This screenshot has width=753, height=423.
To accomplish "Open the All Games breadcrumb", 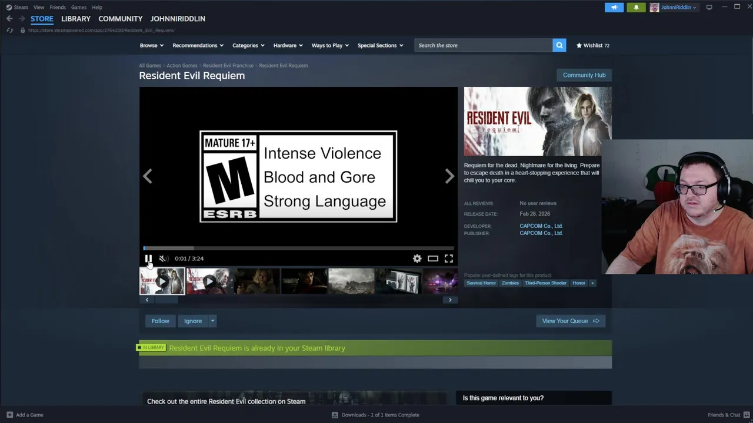I will (150, 65).
